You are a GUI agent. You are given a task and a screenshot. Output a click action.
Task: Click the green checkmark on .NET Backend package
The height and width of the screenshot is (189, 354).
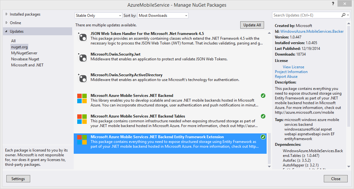pos(263,96)
